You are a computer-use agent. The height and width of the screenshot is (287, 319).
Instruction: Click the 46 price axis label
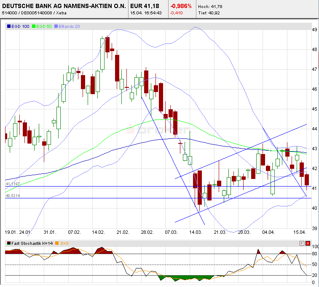click(x=314, y=89)
